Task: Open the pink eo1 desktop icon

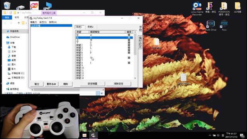Action: point(34,5)
